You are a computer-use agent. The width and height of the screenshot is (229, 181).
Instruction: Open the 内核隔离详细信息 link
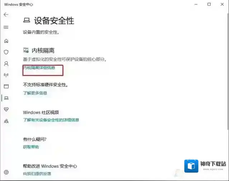[39, 68]
